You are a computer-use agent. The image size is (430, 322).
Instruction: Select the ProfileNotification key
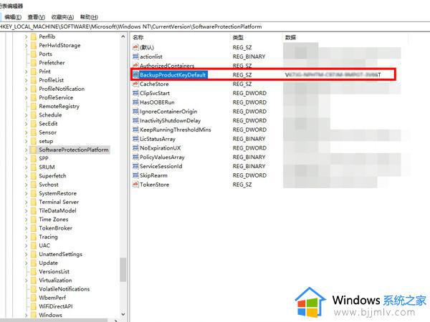point(62,89)
